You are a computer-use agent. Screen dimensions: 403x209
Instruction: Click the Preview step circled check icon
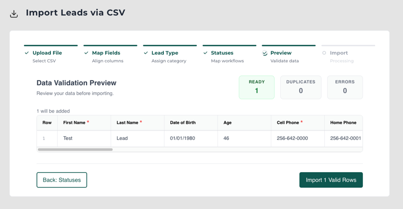[265, 53]
